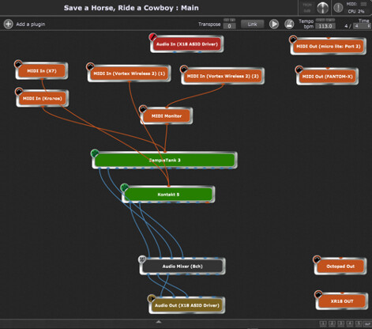Click the corner icon on MIDI Out (micro lite: Port 2)

pyautogui.click(x=293, y=40)
